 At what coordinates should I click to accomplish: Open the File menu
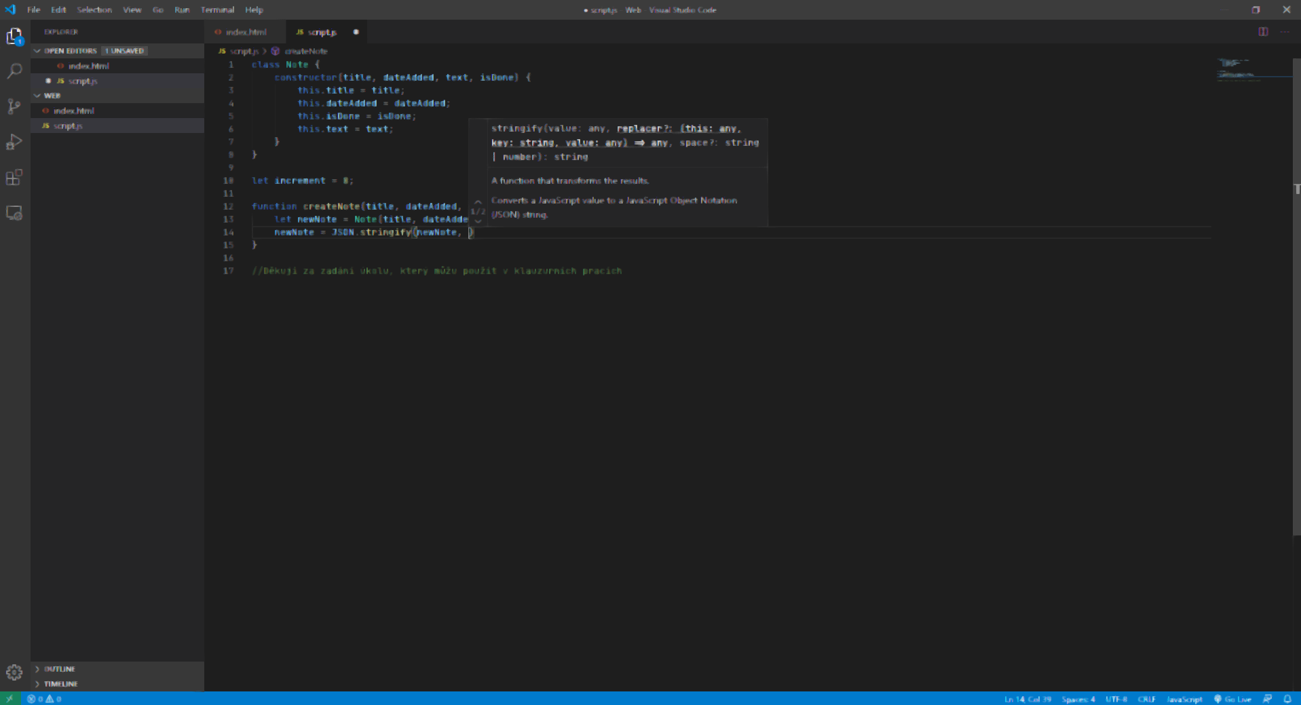coord(33,9)
